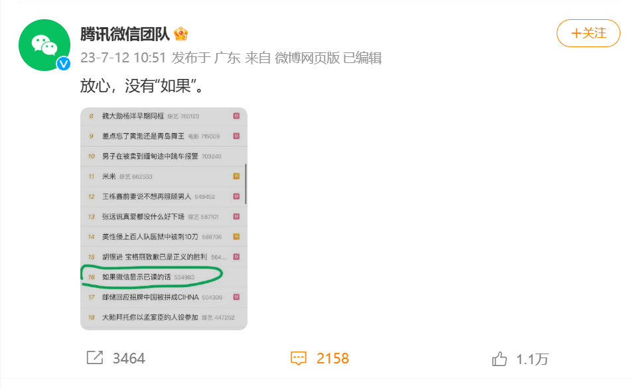Viewport: 631px width, 388px height.
Task: Open the WeChat team avatar
Action: (44, 45)
